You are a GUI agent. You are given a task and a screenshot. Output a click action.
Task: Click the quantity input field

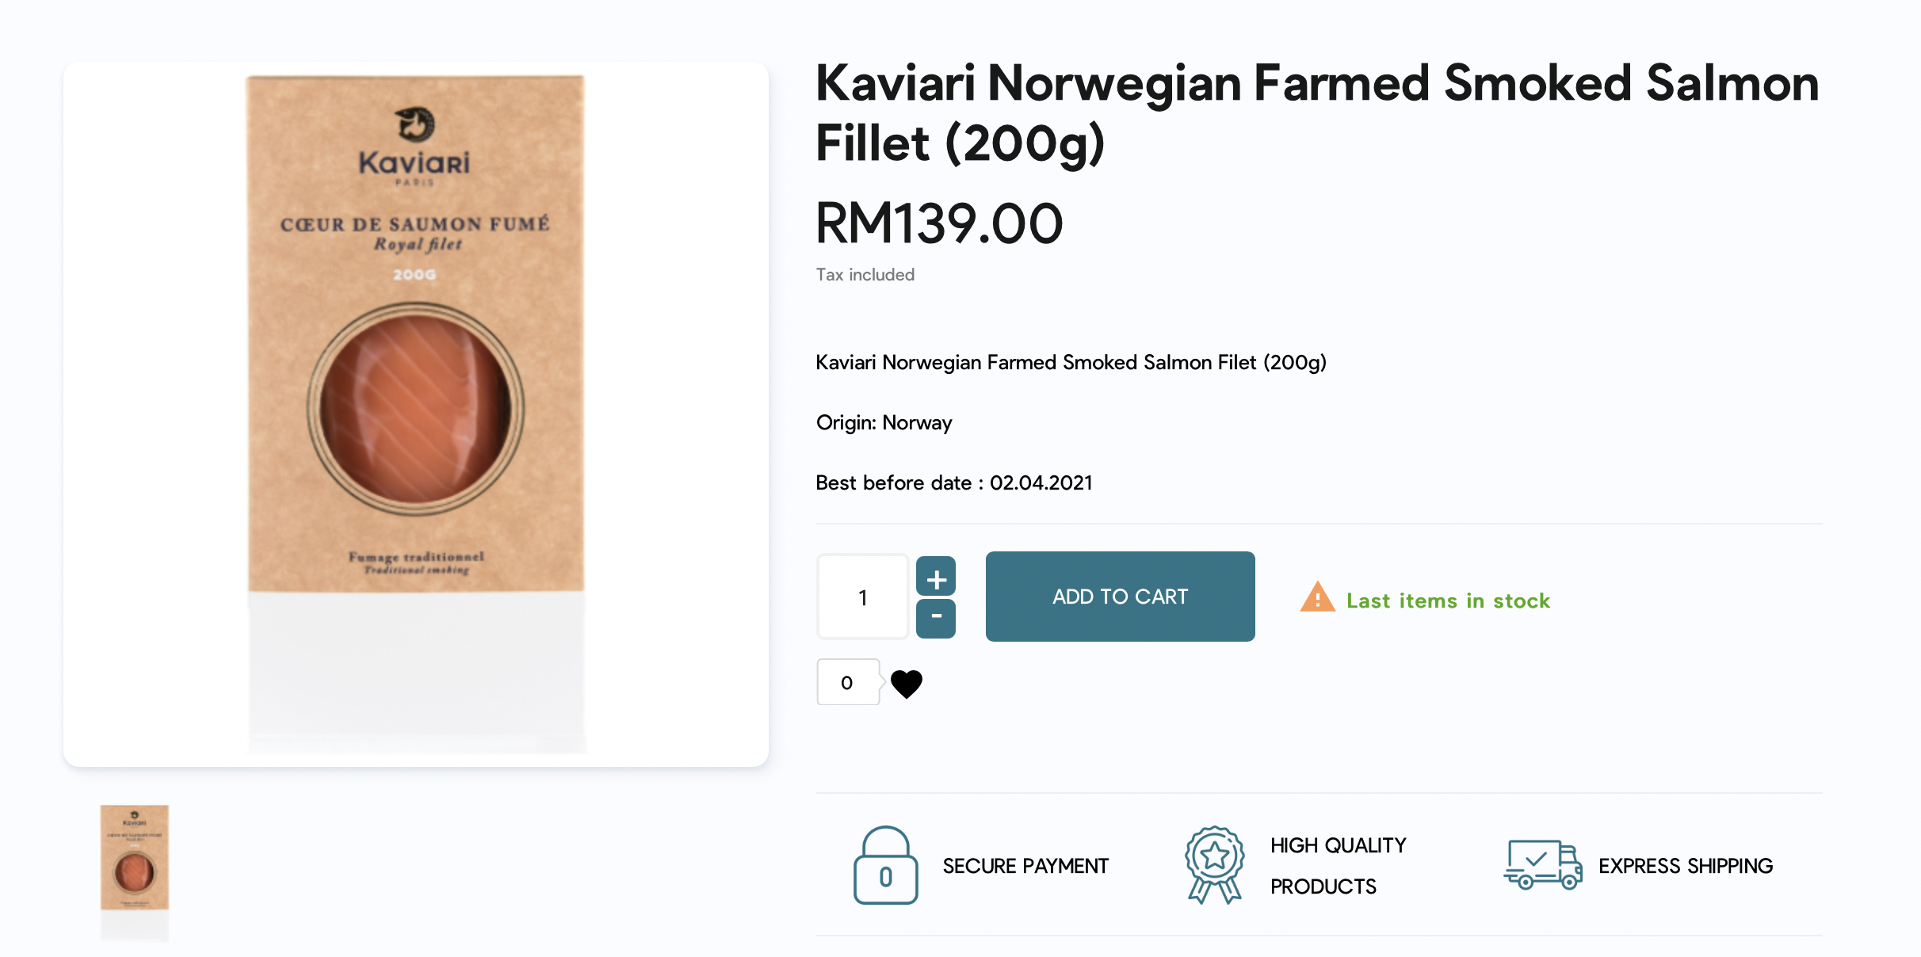(x=862, y=597)
